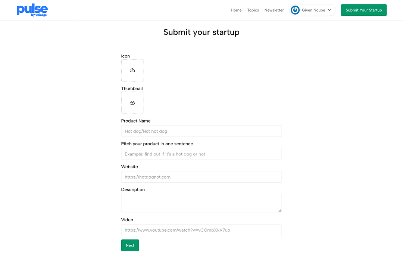403x269 pixels.
Task: Open the Given Ncube user menu name
Action: coord(313,10)
